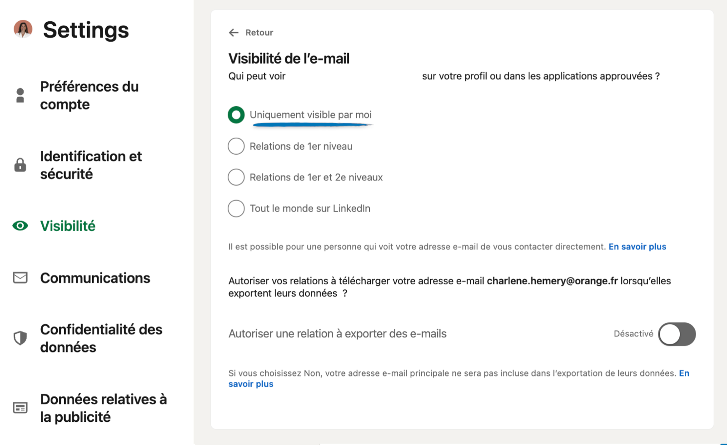This screenshot has width=727, height=445.
Task: Click the envelope Communications icon
Action: [x=20, y=277]
